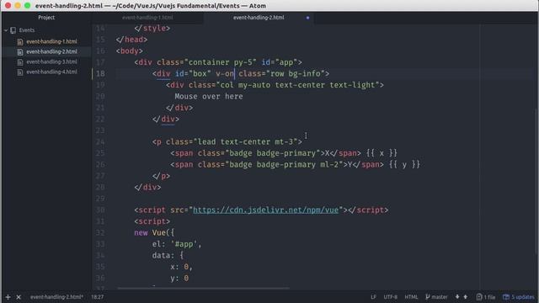Click 'x: 0,' on line 35
This screenshot has height=303, width=539.
point(182,267)
